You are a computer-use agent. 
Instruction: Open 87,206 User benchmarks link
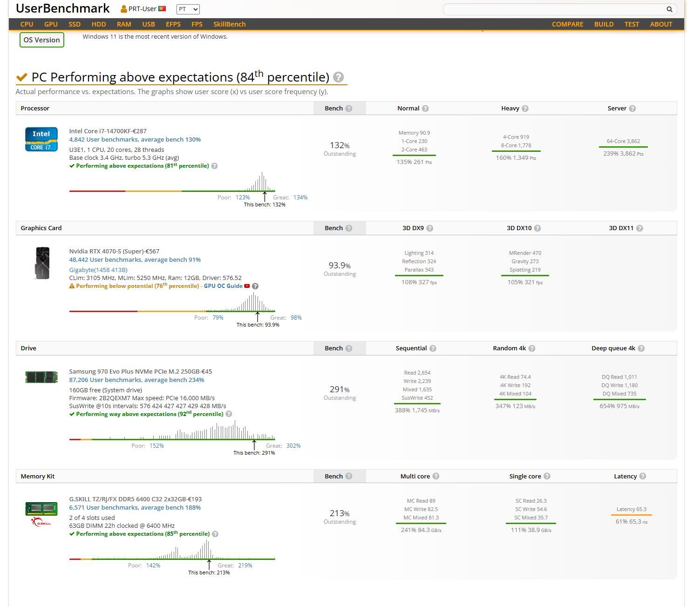136,380
